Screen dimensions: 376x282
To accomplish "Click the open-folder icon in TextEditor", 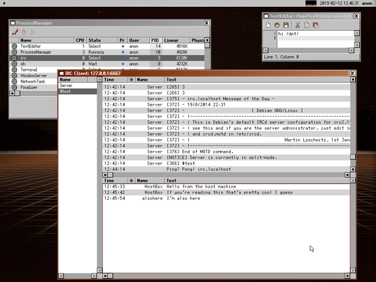I will tap(277, 25).
